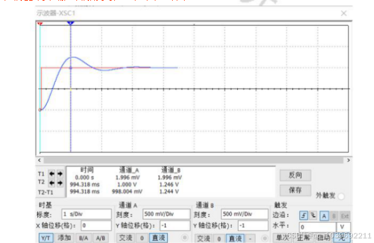Viewport: 374px width, 243px height.
Task: Open trigger level unit V dropdown
Action: pos(343,227)
